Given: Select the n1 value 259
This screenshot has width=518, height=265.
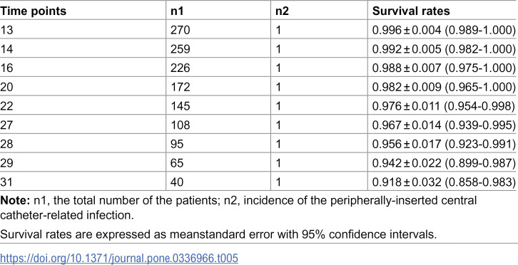Looking at the screenshot, I should click(x=180, y=49).
